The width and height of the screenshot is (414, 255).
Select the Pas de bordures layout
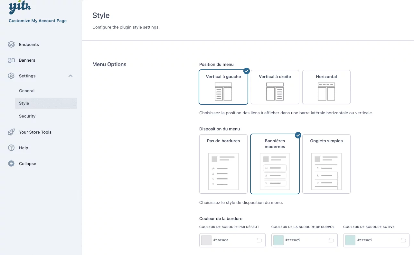[x=223, y=164]
